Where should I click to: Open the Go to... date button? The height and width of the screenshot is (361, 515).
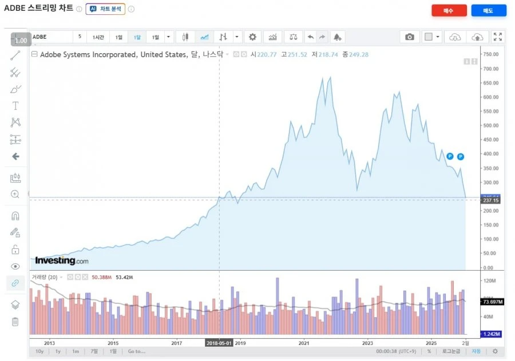tap(137, 351)
